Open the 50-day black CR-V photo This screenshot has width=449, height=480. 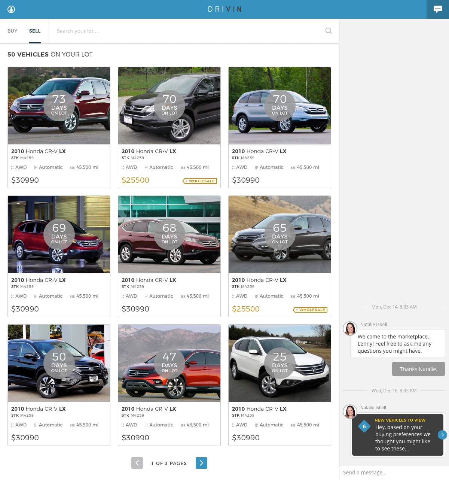click(59, 363)
